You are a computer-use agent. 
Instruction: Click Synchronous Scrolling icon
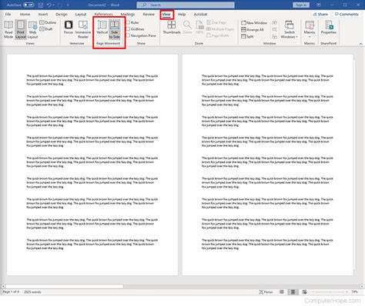[x=275, y=30]
